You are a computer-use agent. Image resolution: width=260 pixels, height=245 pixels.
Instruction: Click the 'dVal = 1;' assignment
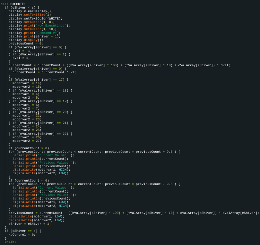(21, 58)
